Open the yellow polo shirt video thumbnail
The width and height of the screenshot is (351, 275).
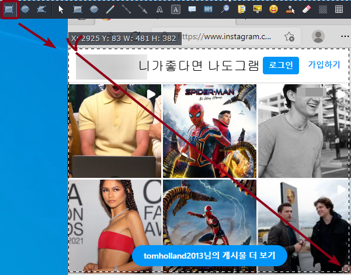coord(115,131)
